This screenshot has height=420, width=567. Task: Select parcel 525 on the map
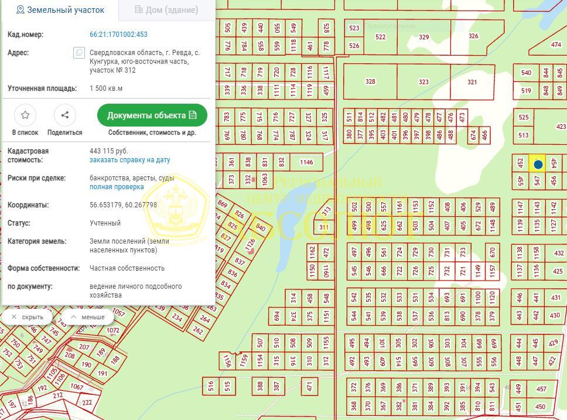pos(523,117)
